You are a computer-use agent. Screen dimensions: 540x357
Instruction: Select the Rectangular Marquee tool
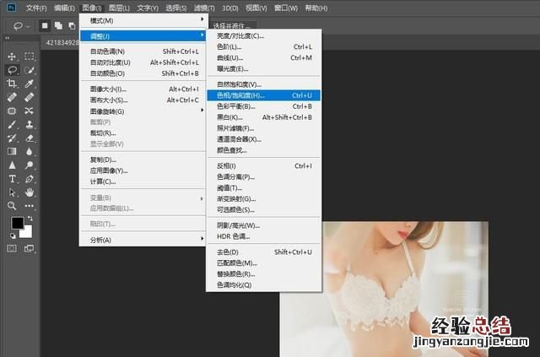point(30,57)
